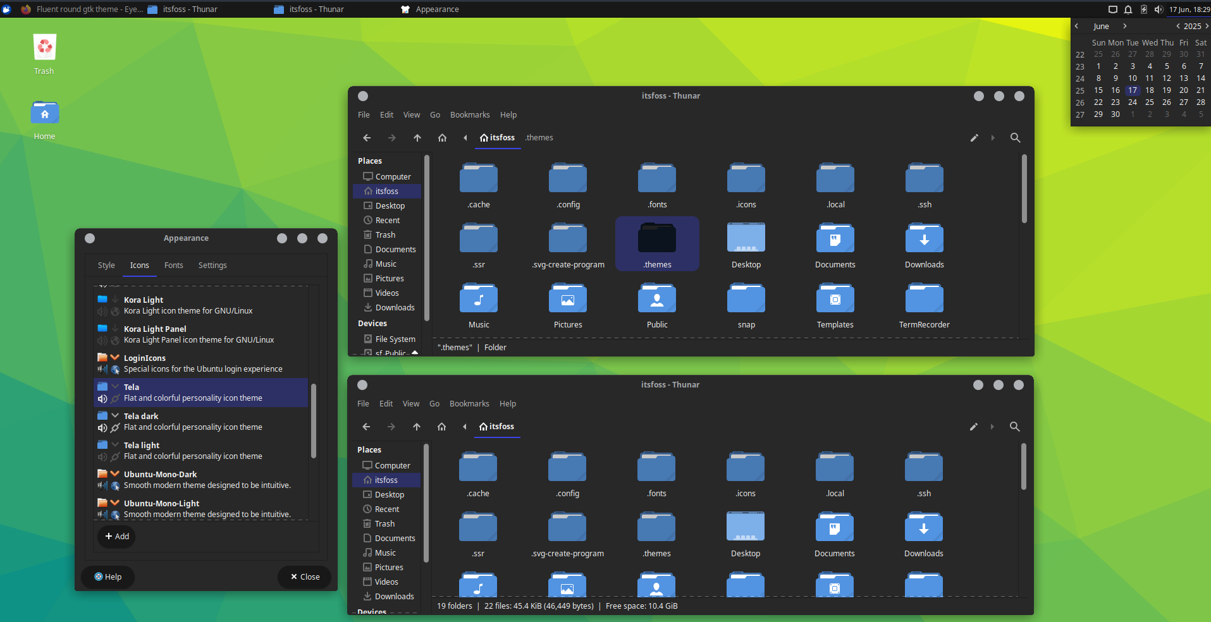This screenshot has width=1211, height=622.
Task: Click the pencil edit-path icon in Thunar toolbar
Action: (x=974, y=138)
